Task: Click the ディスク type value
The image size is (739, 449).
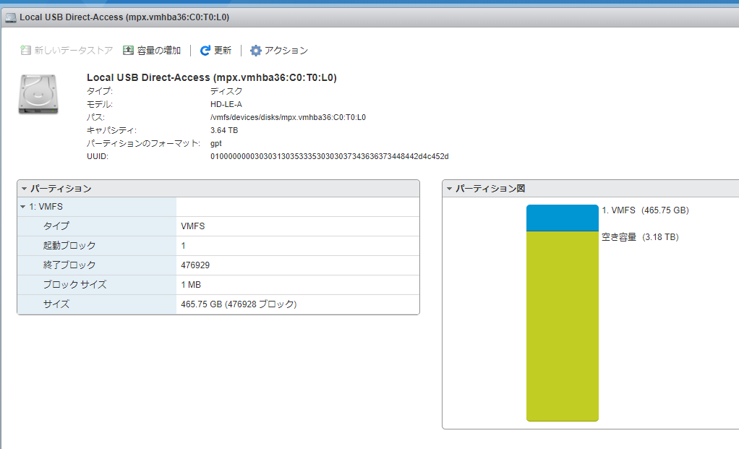Action: pyautogui.click(x=226, y=91)
